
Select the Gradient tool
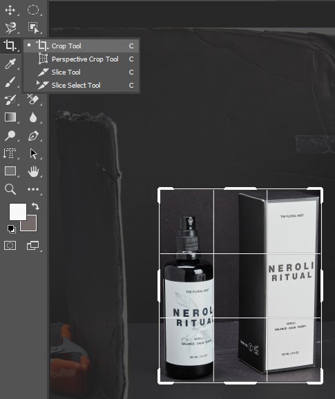10,117
